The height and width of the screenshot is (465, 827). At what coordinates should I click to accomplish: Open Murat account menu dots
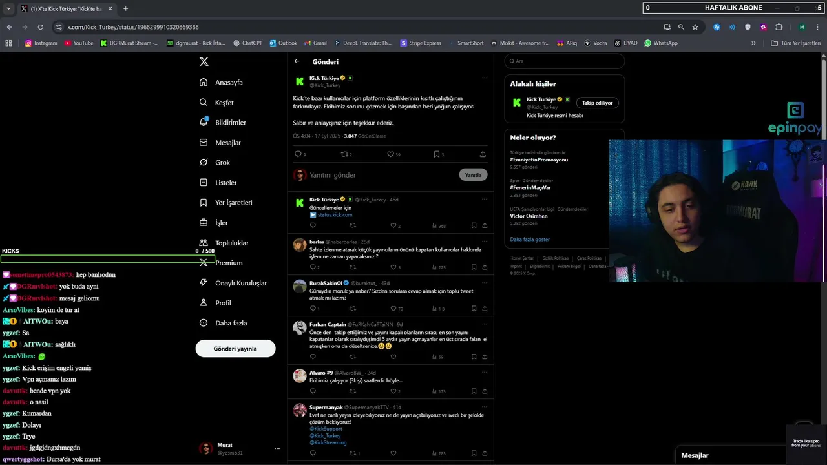[277, 448]
